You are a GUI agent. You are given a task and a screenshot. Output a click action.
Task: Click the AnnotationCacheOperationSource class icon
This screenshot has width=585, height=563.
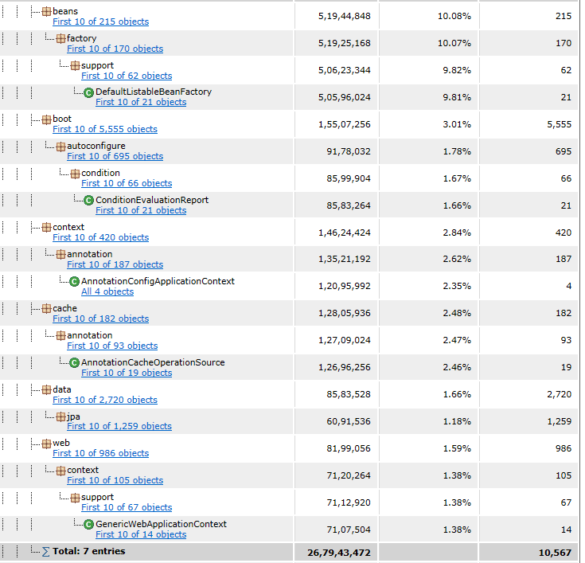tap(75, 362)
